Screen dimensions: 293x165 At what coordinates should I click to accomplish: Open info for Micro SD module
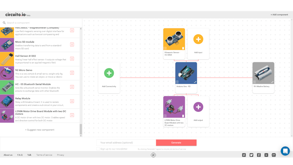[x=72, y=44]
